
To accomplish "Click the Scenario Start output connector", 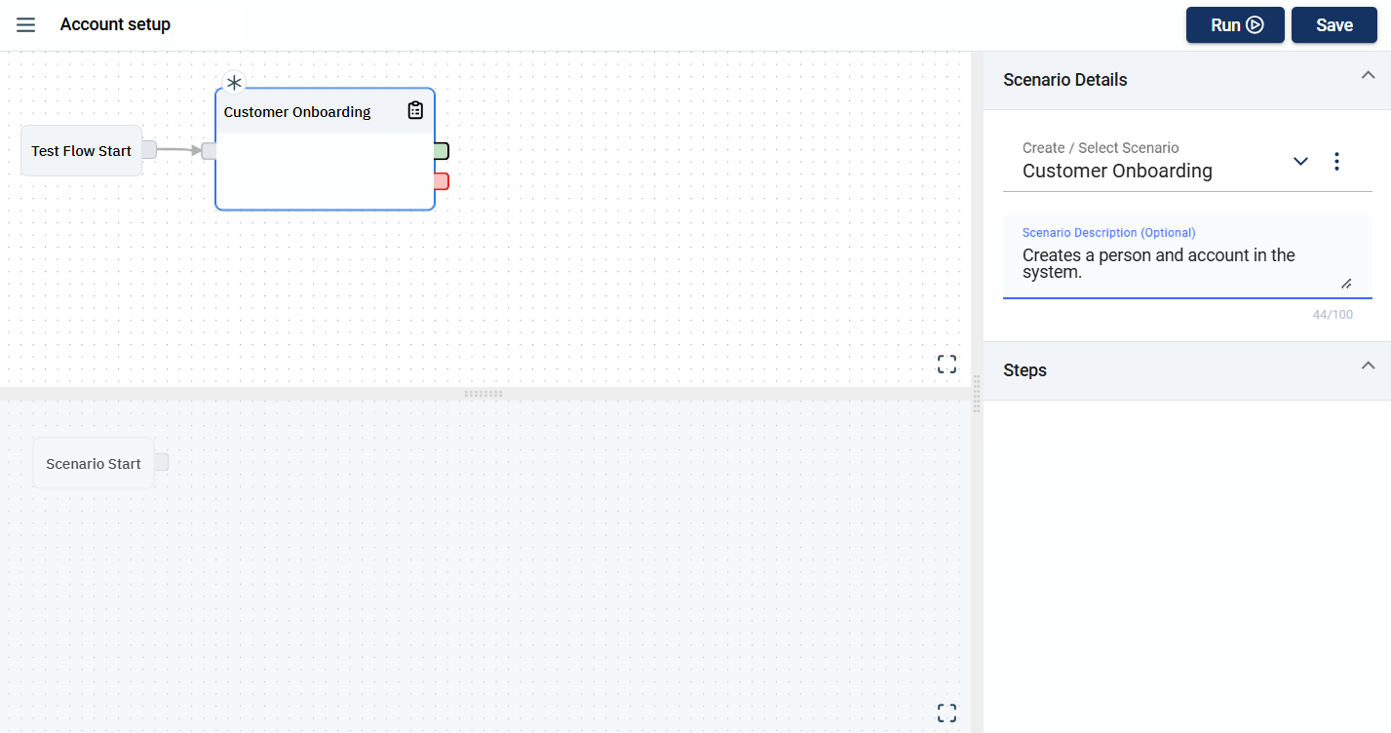I will pos(162,462).
